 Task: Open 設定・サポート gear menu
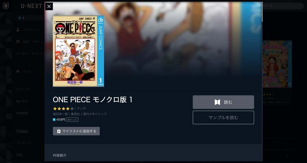coord(30,41)
